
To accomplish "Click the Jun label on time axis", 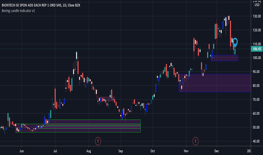I will 21,151.
